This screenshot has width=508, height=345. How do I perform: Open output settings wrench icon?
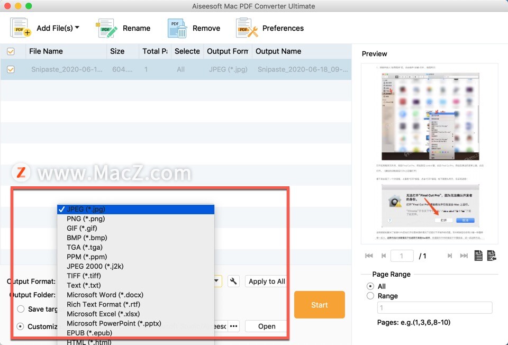point(233,281)
